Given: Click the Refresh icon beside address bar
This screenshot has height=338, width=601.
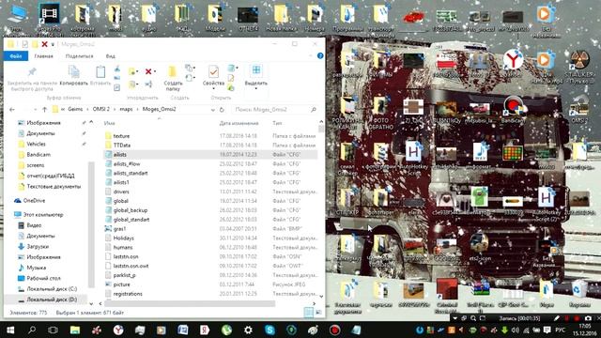Looking at the screenshot, I should click(x=222, y=110).
